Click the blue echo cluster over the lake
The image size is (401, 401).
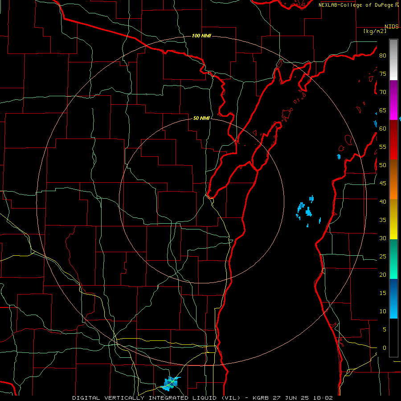click(308, 211)
